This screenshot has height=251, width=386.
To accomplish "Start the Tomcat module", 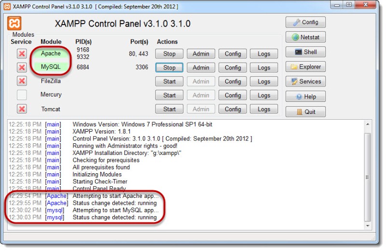I will 169,109.
